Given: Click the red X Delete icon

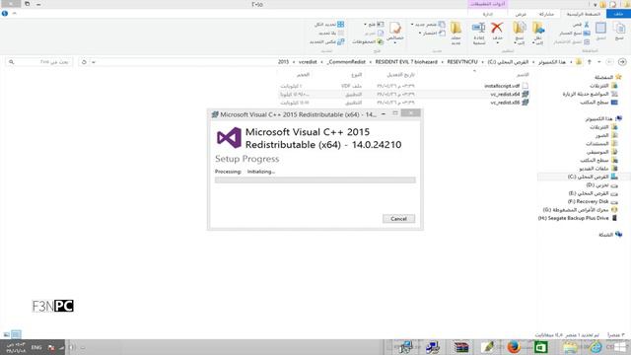Looking at the screenshot, I should [x=497, y=28].
